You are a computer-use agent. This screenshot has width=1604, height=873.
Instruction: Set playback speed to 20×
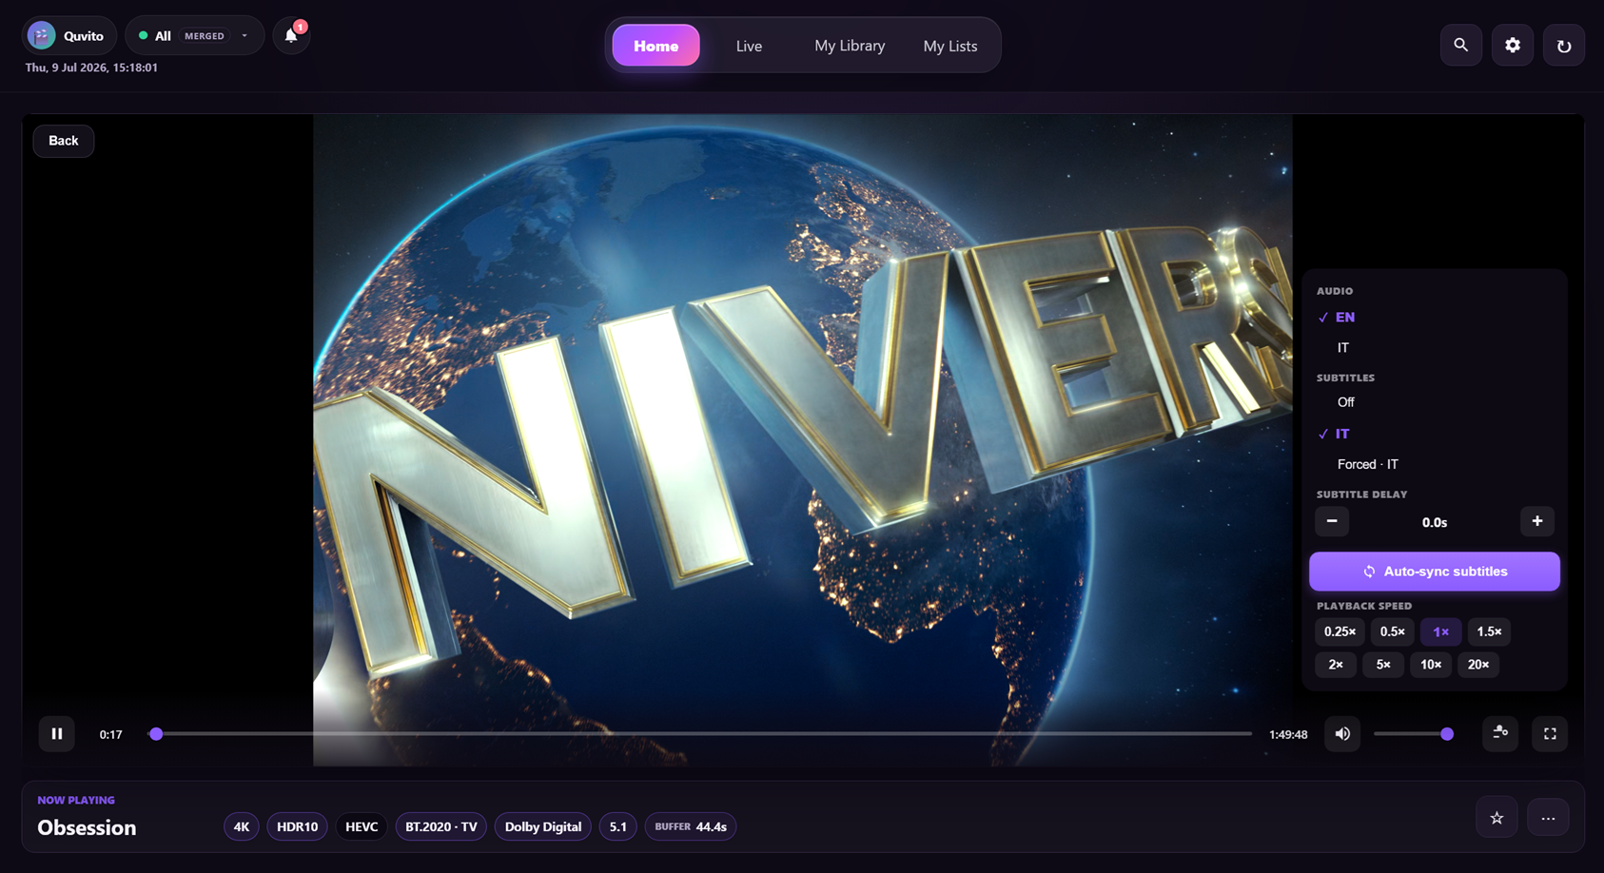1478,665
